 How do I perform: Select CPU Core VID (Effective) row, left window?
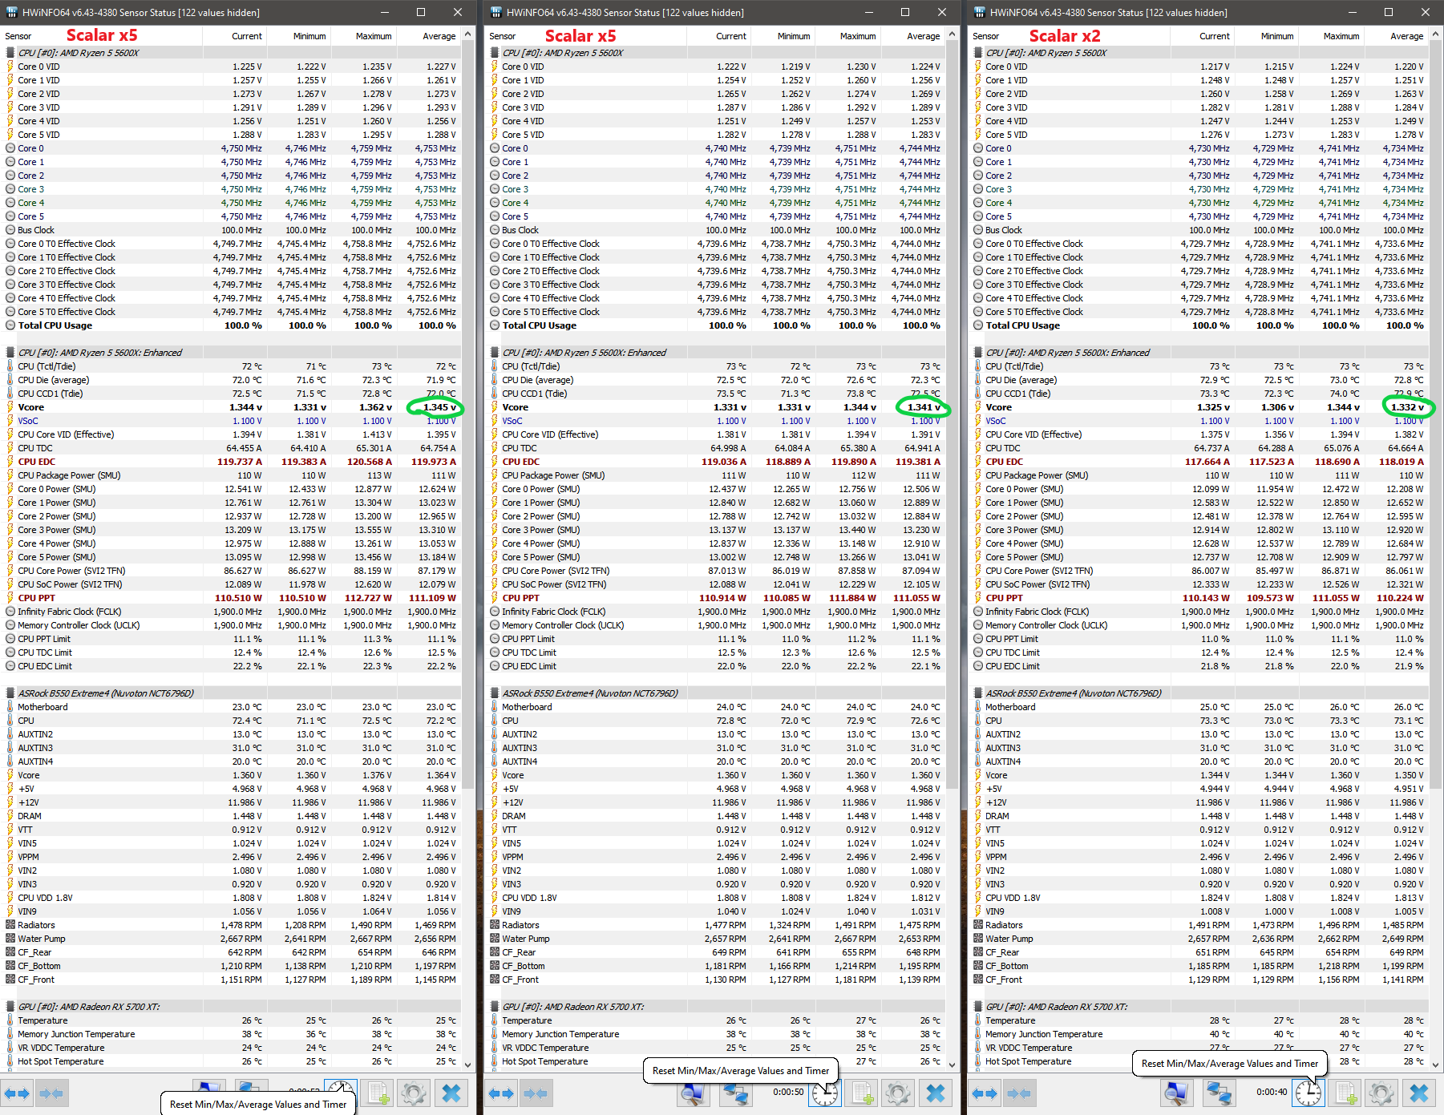(x=232, y=434)
